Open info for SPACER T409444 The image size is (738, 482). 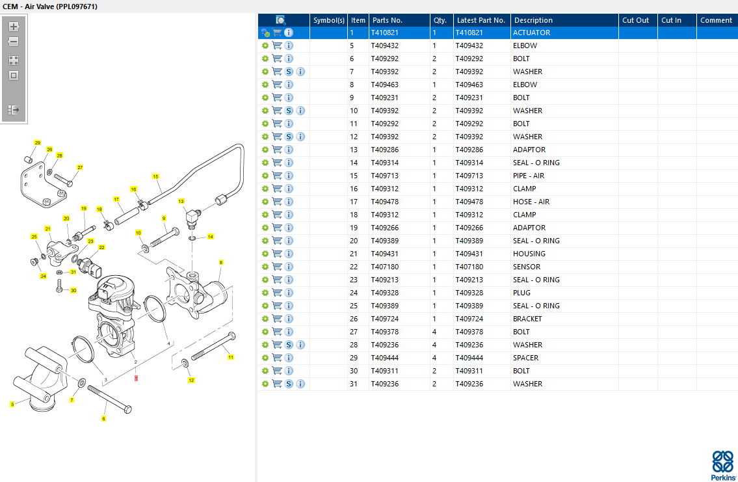coord(289,358)
